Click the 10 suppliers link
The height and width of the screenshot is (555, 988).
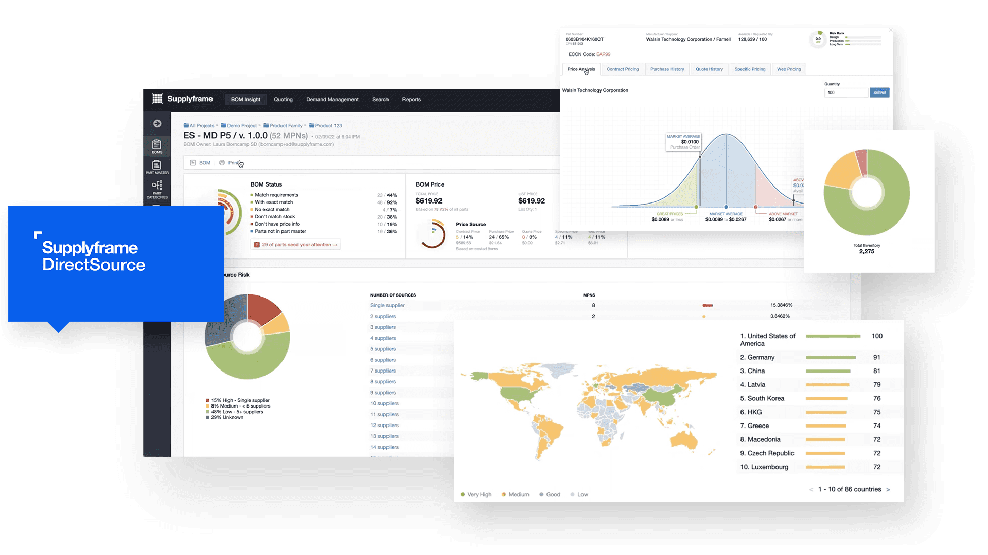[384, 403]
